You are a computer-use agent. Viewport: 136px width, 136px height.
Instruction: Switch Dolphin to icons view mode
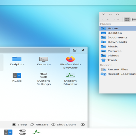[x=127, y=19]
